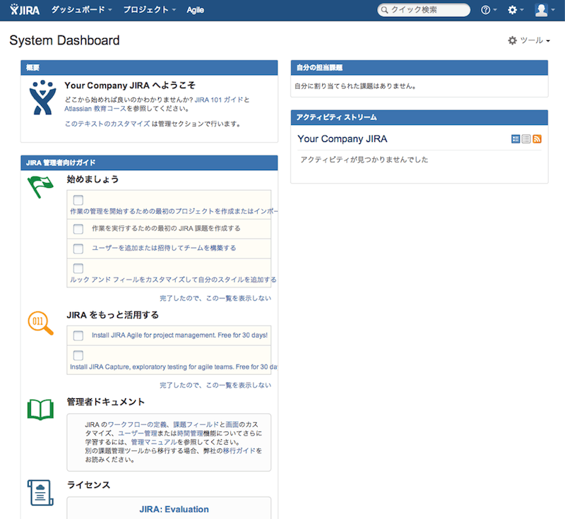Image resolution: width=565 pixels, height=519 pixels.
Task: Expand the arrow next to user avatar
Action: click(x=553, y=10)
